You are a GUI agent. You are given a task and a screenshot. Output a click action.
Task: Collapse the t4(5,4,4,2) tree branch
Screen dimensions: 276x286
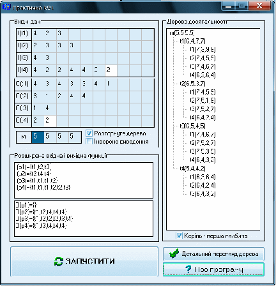point(192,169)
